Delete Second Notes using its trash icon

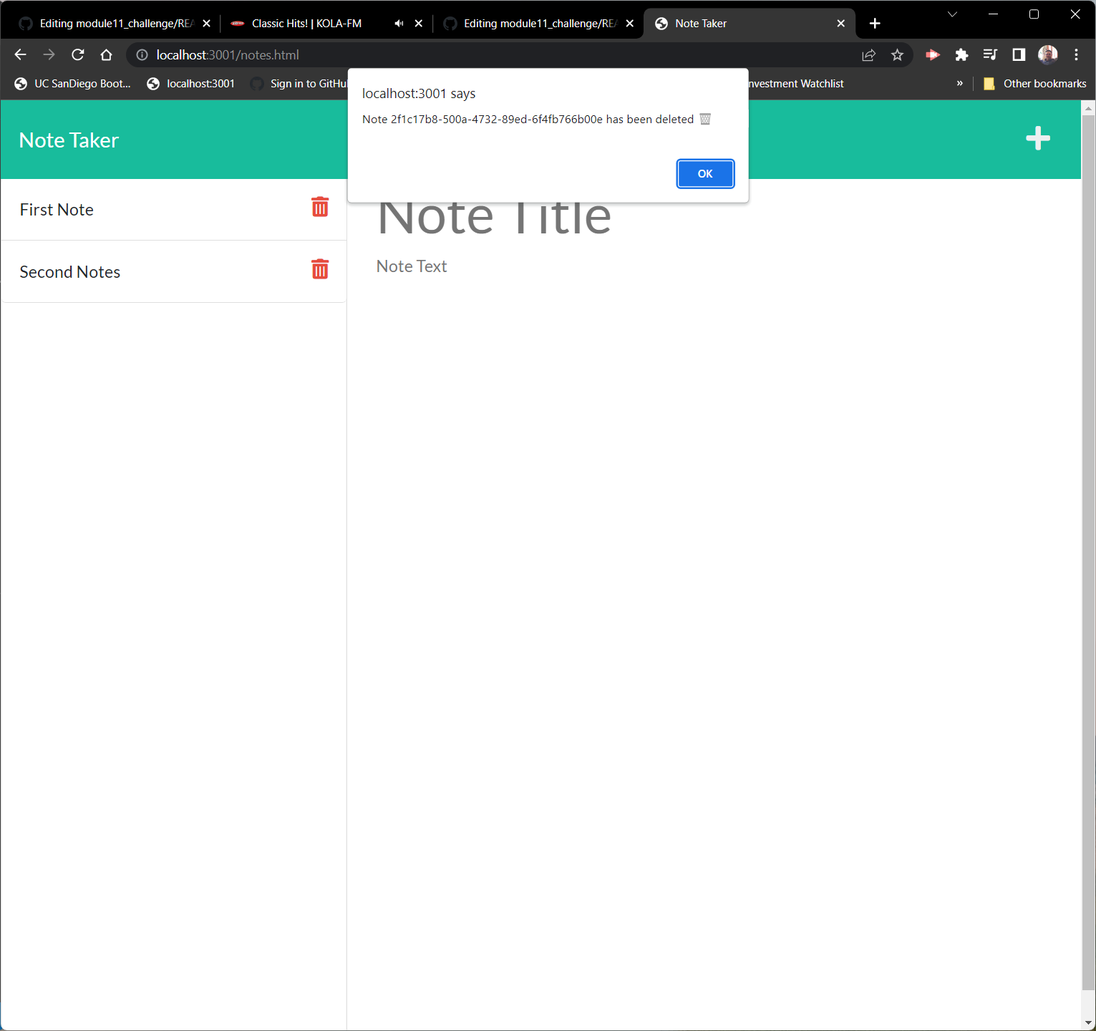(x=320, y=269)
